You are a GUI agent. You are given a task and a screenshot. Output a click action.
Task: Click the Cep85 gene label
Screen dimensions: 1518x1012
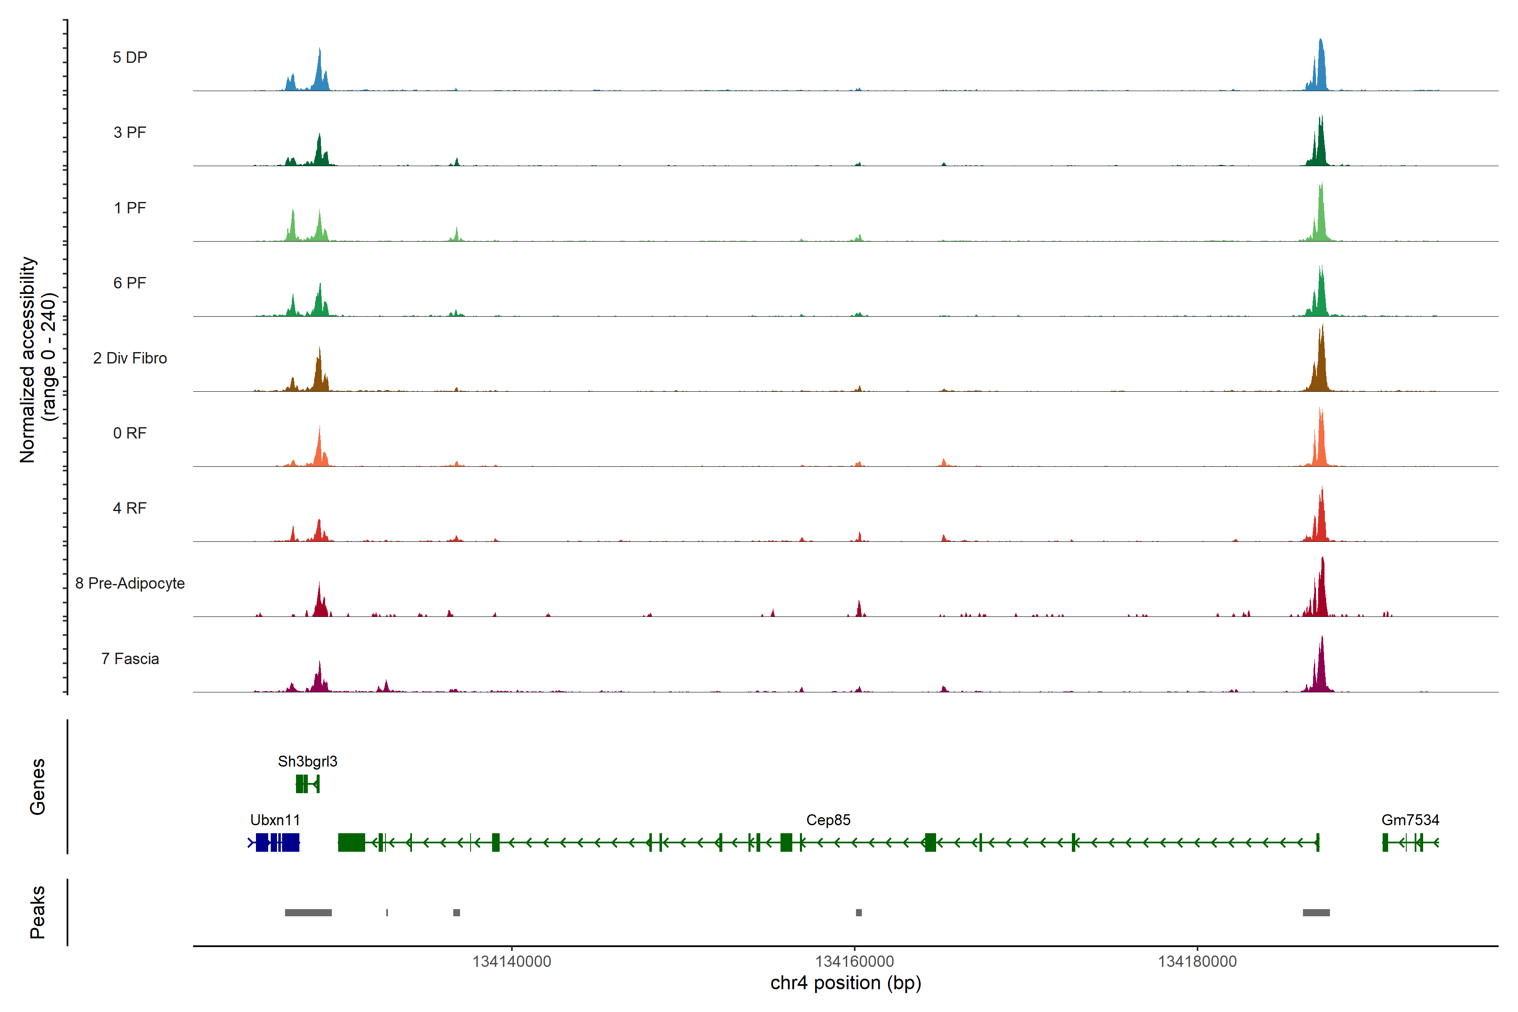click(x=828, y=820)
